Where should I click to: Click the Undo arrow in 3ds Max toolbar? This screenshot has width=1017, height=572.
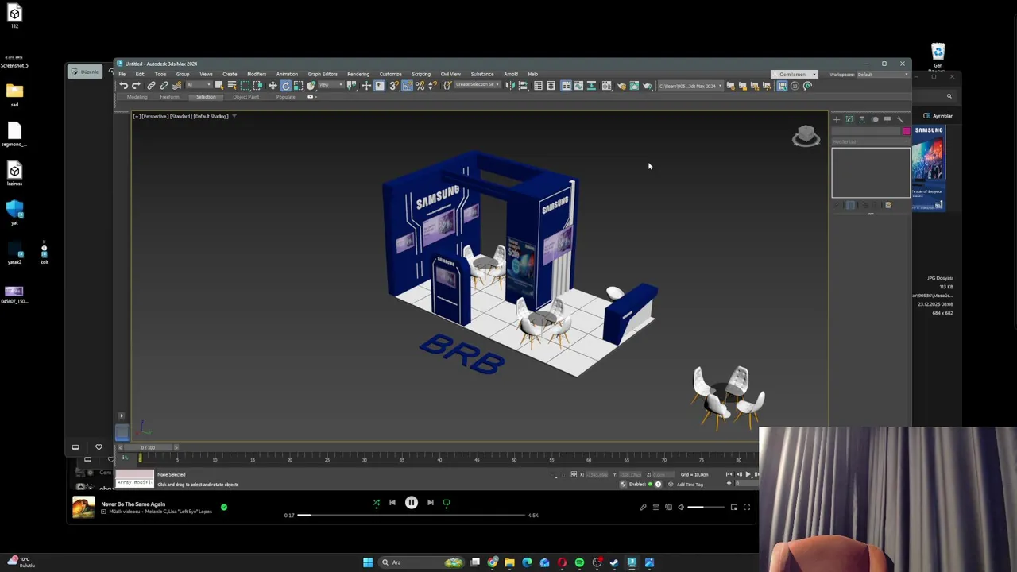coord(124,86)
